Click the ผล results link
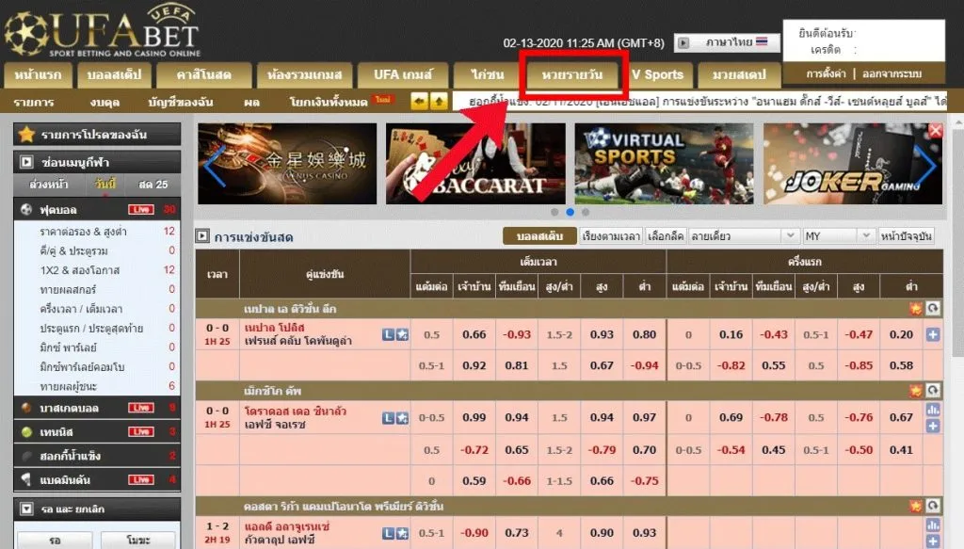Viewport: 964px width, 549px height. click(x=251, y=102)
